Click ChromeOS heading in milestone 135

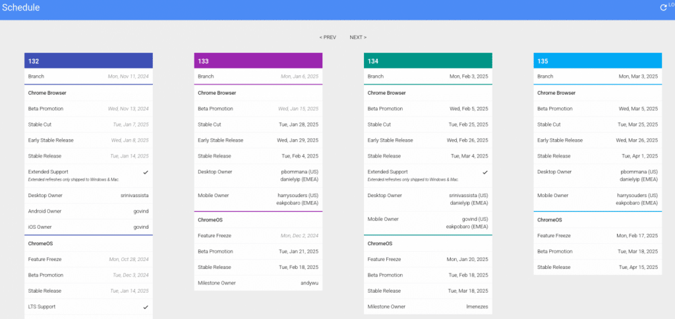click(549, 220)
